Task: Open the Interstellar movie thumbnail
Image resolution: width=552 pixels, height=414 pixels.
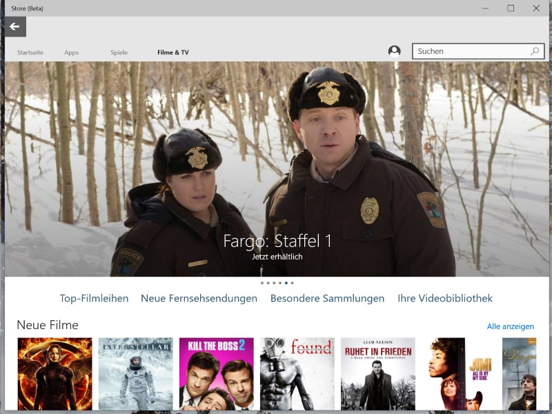Action: [135, 374]
